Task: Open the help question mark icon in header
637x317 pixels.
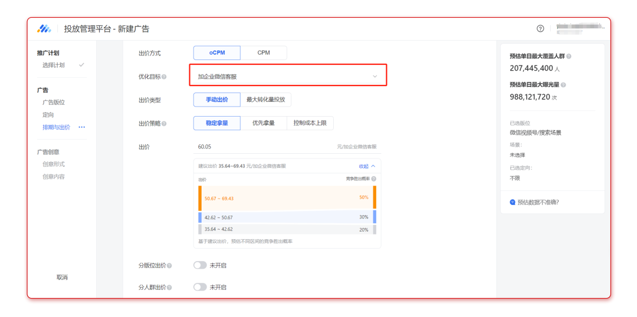Action: coord(540,28)
